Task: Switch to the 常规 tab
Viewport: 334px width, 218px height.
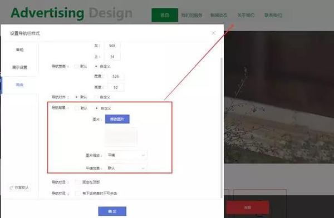Action: (x=19, y=50)
